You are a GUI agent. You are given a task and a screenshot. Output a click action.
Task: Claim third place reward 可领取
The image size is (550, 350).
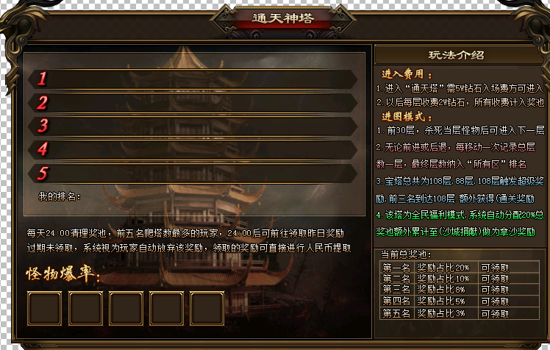coord(495,290)
